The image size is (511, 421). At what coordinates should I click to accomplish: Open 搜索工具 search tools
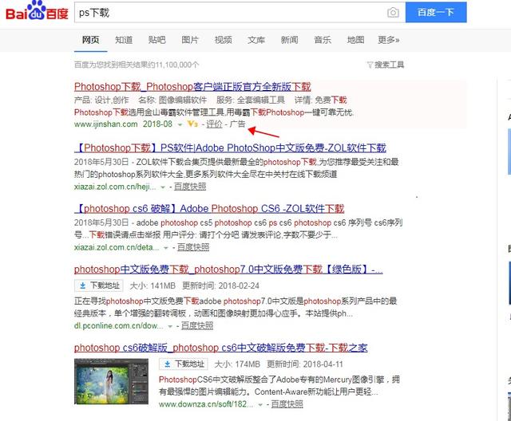coord(389,65)
